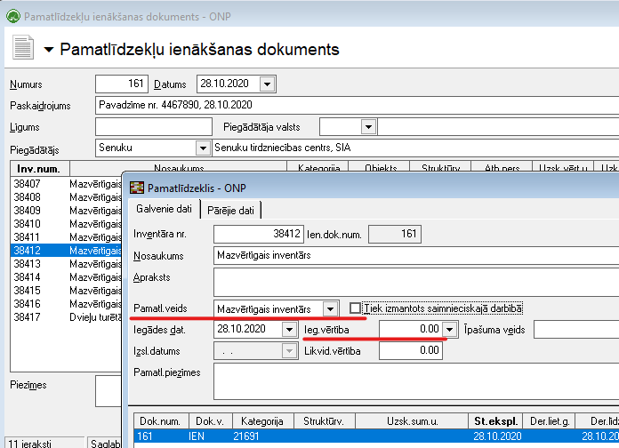Expand the Piegādātāja valsts dropdown

click(x=368, y=127)
